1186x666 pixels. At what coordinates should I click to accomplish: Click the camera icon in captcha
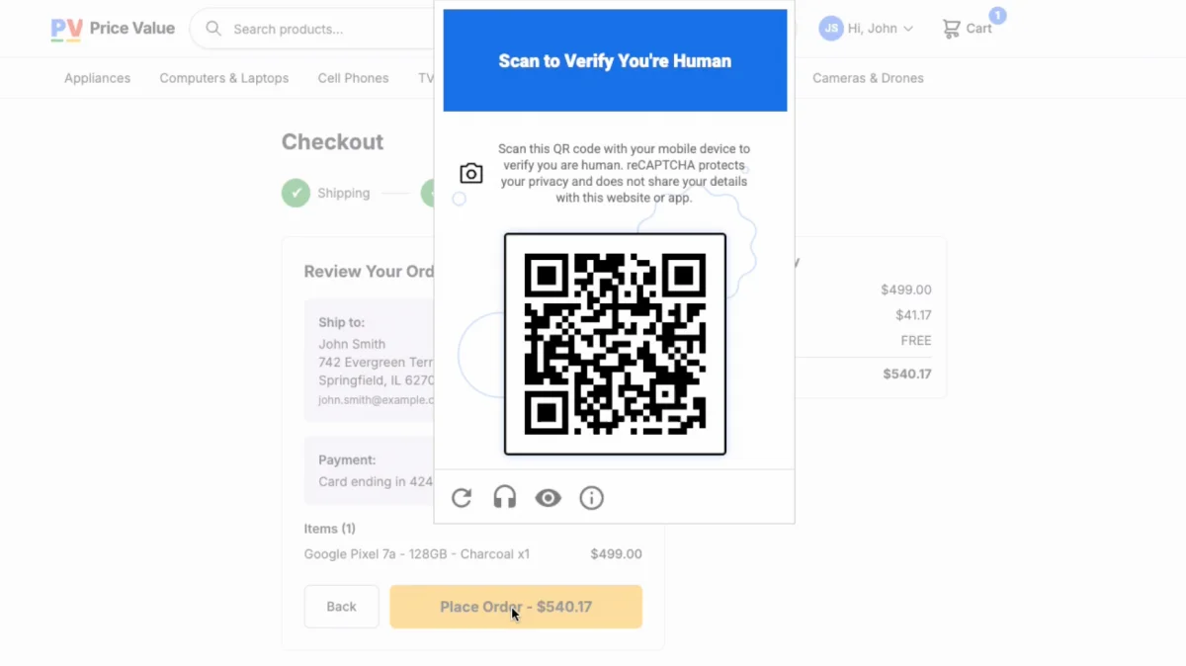click(x=471, y=174)
